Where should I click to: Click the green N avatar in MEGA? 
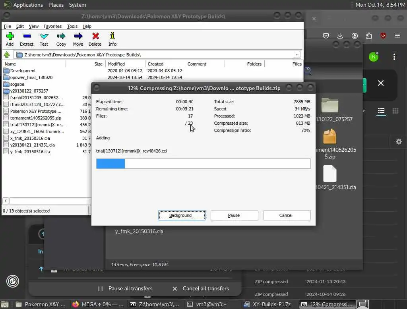(374, 57)
